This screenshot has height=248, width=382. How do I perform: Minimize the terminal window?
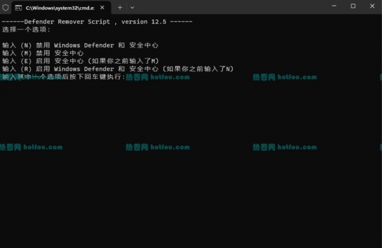[334, 6]
